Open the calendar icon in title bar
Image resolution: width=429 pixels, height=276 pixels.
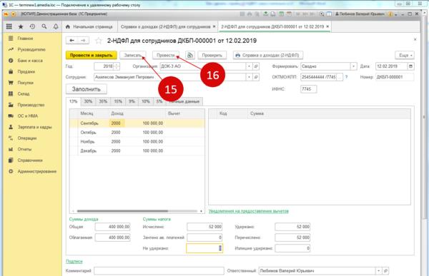[x=289, y=14]
